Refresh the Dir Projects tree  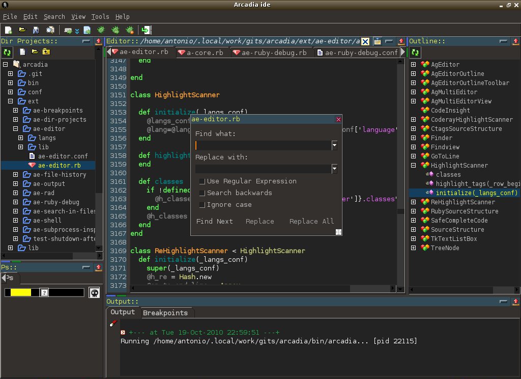coord(7,52)
